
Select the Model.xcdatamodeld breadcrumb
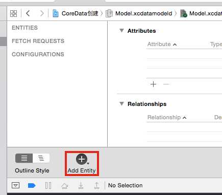pos(144,13)
